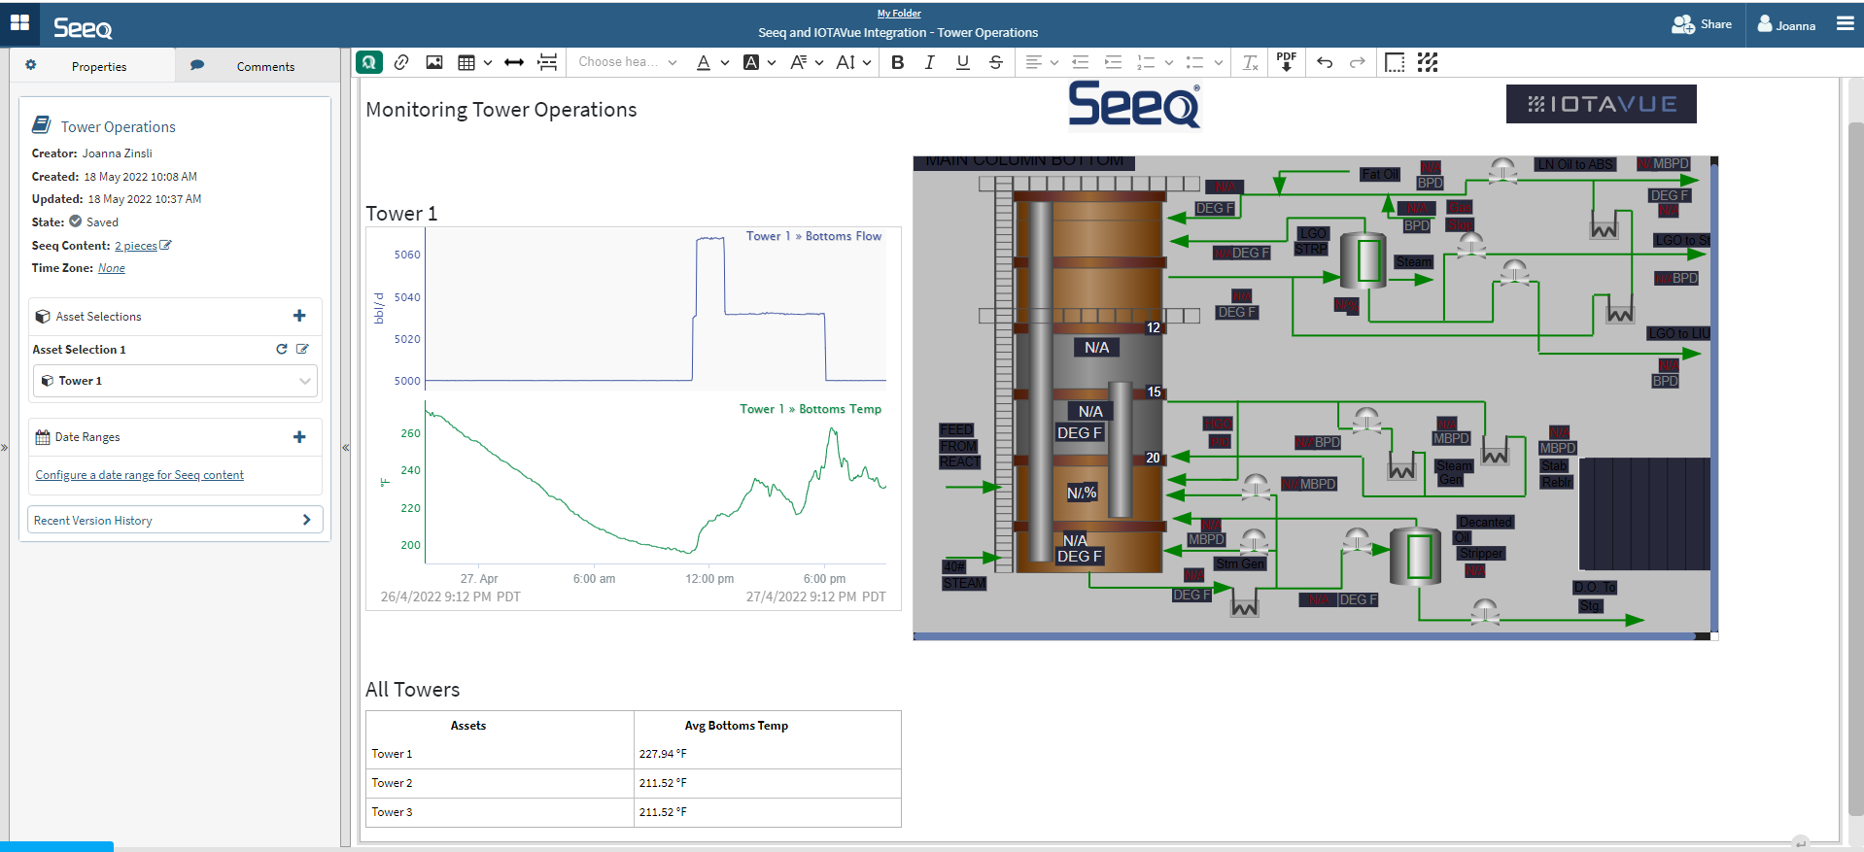Viewport: 1864px width, 852px height.
Task: Open the Tower 1 asset selection dropdown
Action: point(176,381)
